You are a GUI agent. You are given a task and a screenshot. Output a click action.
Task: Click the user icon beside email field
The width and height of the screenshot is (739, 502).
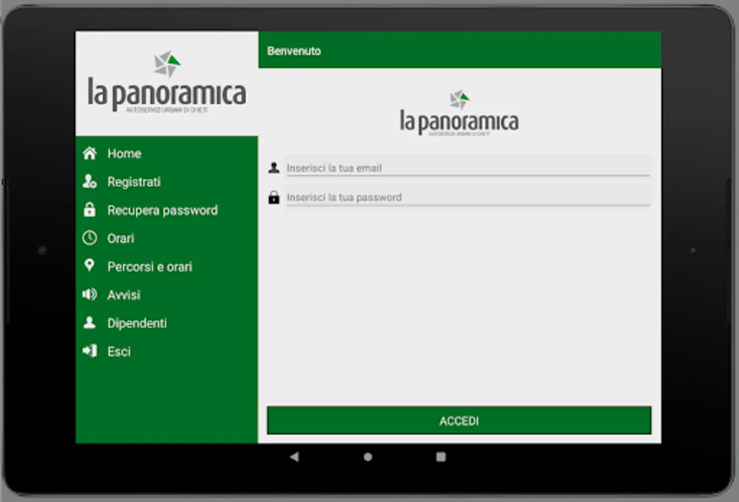(x=273, y=167)
